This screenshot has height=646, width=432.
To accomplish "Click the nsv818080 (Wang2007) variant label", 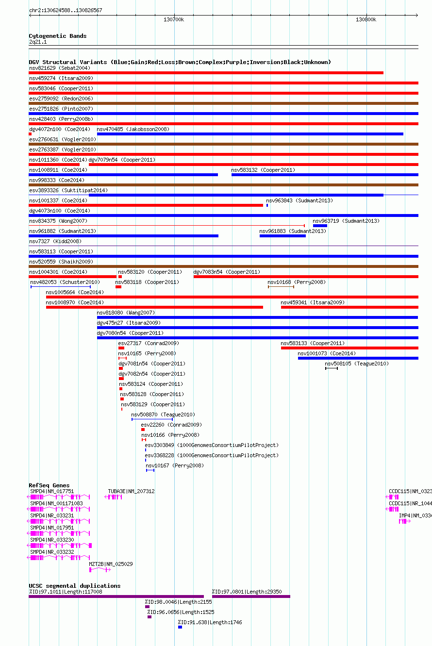I will 126,313.
